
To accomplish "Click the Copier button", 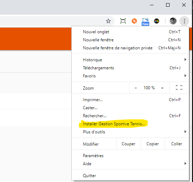I will [153, 144].
